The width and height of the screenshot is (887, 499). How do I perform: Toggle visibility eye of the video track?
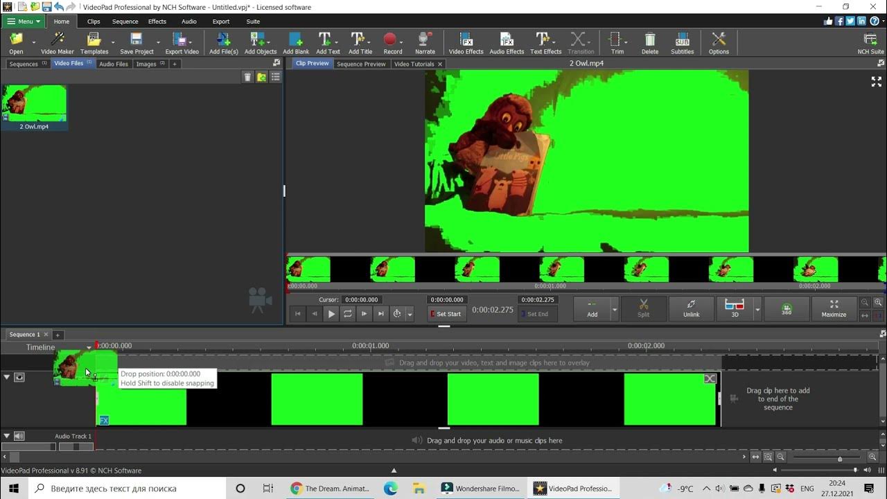[19, 377]
